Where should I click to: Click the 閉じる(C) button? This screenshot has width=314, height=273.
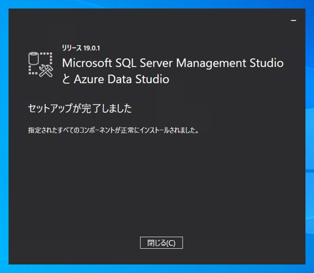[162, 243]
